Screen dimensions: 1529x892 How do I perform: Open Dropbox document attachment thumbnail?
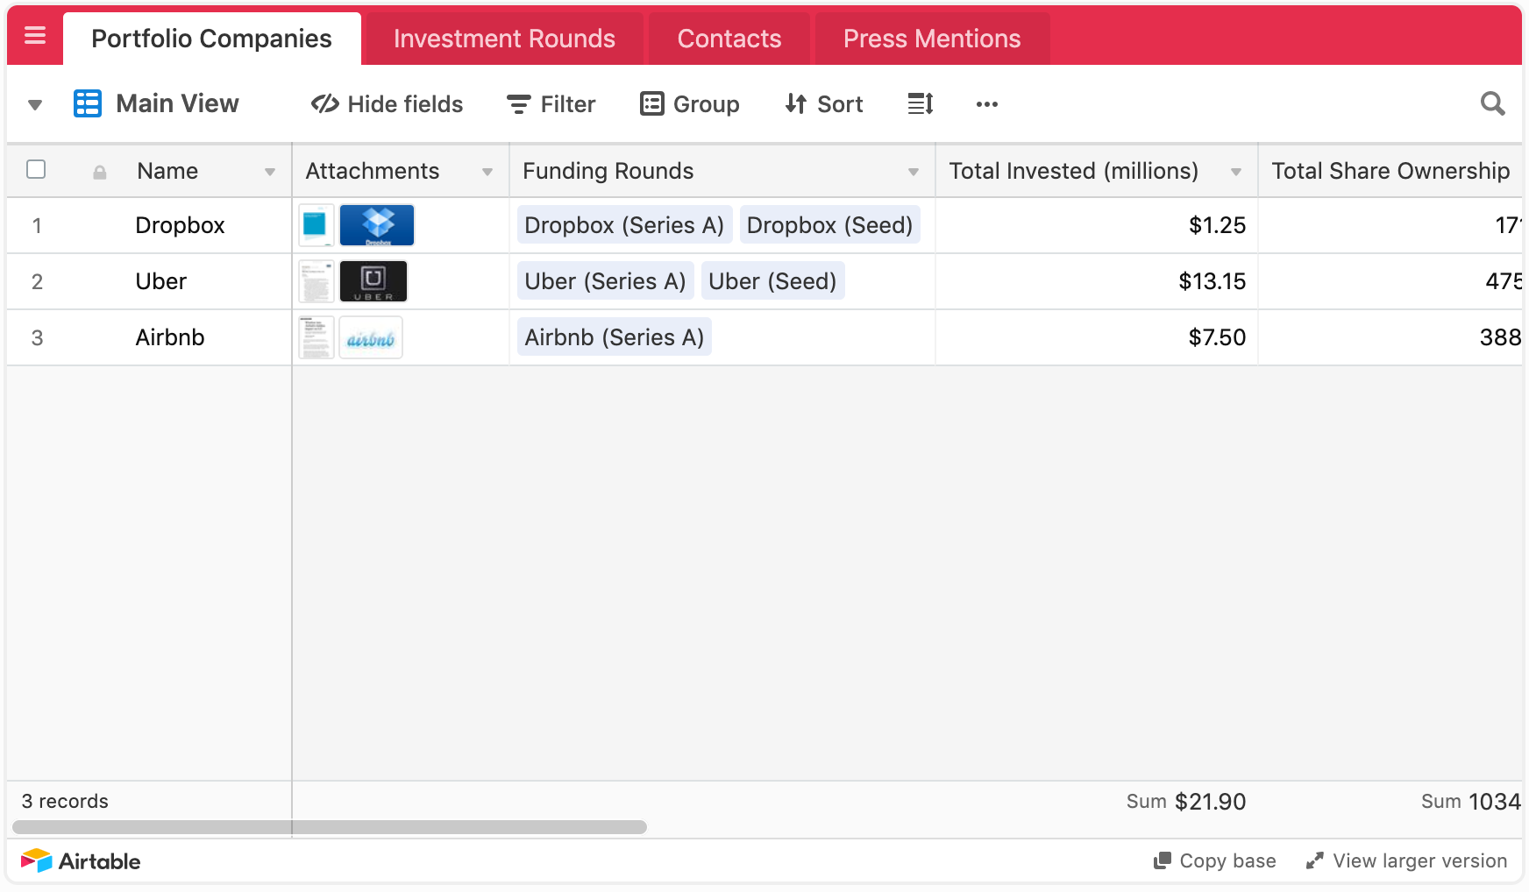click(316, 225)
